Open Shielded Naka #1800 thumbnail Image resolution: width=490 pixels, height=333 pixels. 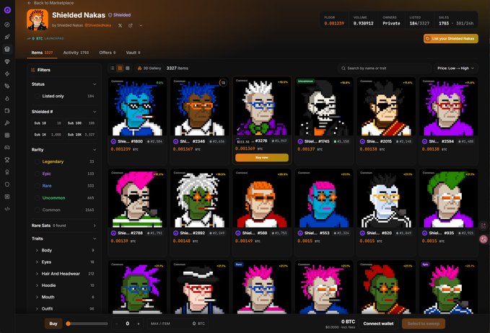pyautogui.click(x=137, y=107)
